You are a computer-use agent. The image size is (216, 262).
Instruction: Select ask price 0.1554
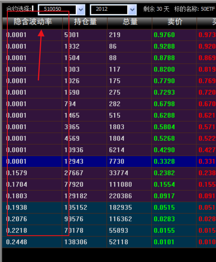tap(164, 185)
